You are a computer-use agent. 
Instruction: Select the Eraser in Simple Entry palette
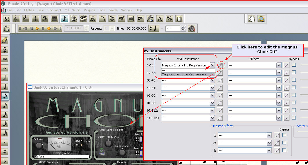point(5,40)
